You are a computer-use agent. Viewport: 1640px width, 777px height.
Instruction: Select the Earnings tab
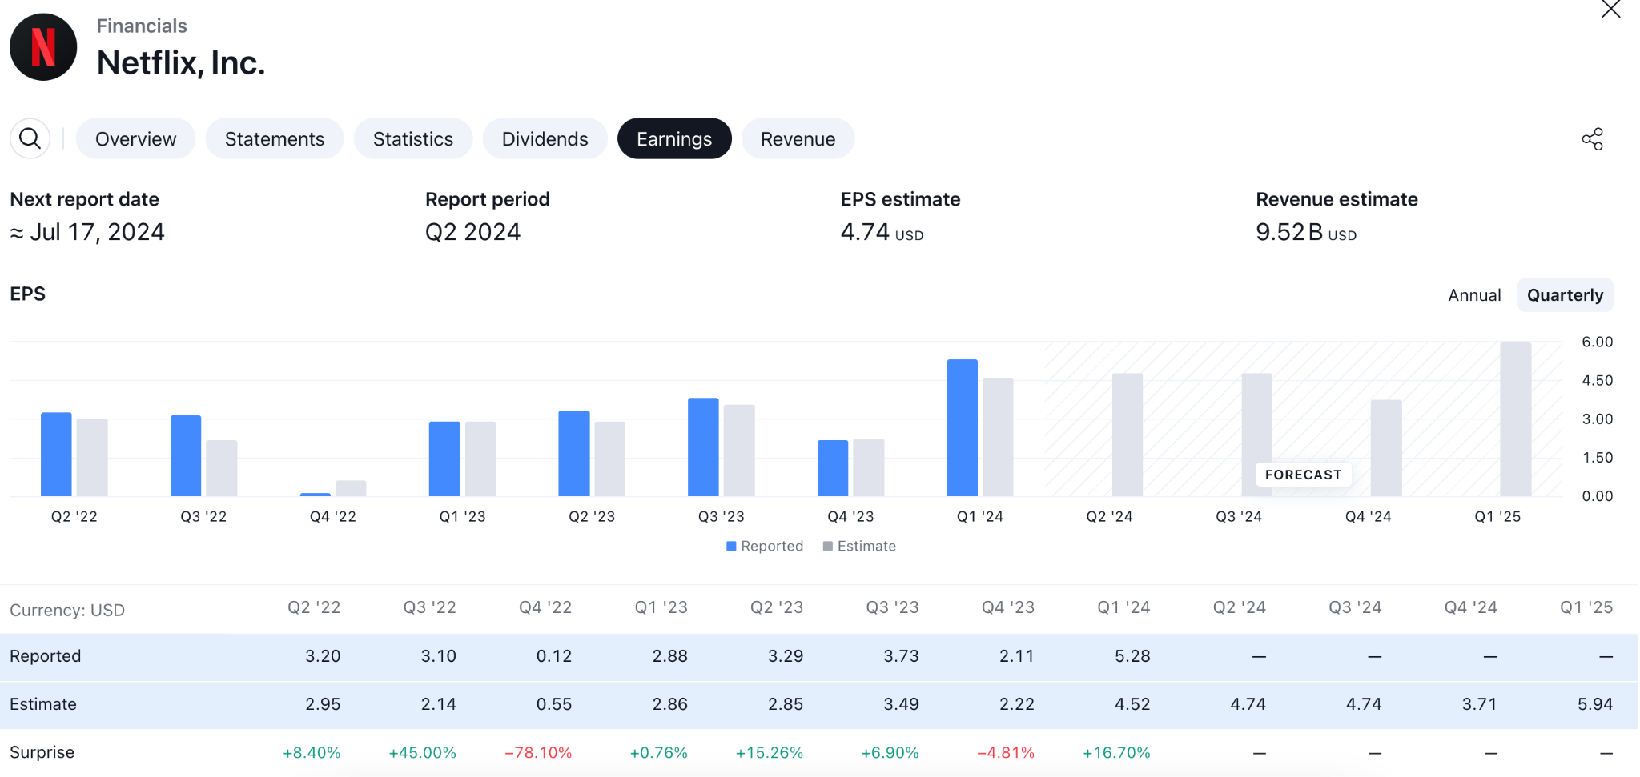674,138
